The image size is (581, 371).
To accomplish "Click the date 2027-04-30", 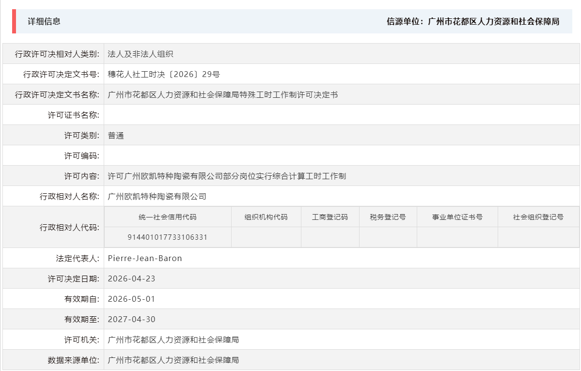I will click(x=131, y=320).
